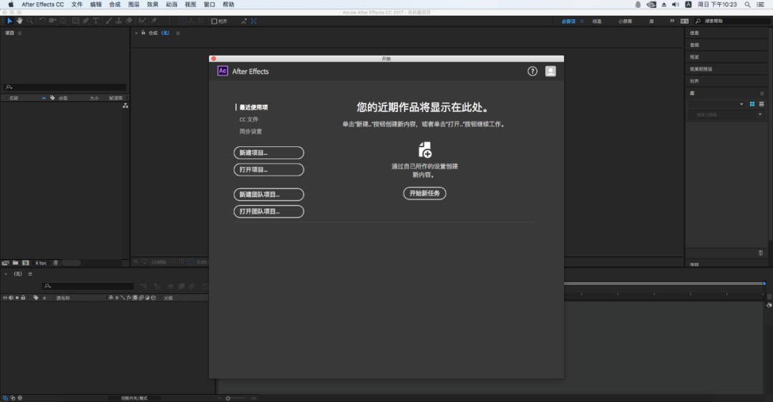Open the Project panel hamburger menu
Viewport: 773px width, 402px height.
coord(20,33)
